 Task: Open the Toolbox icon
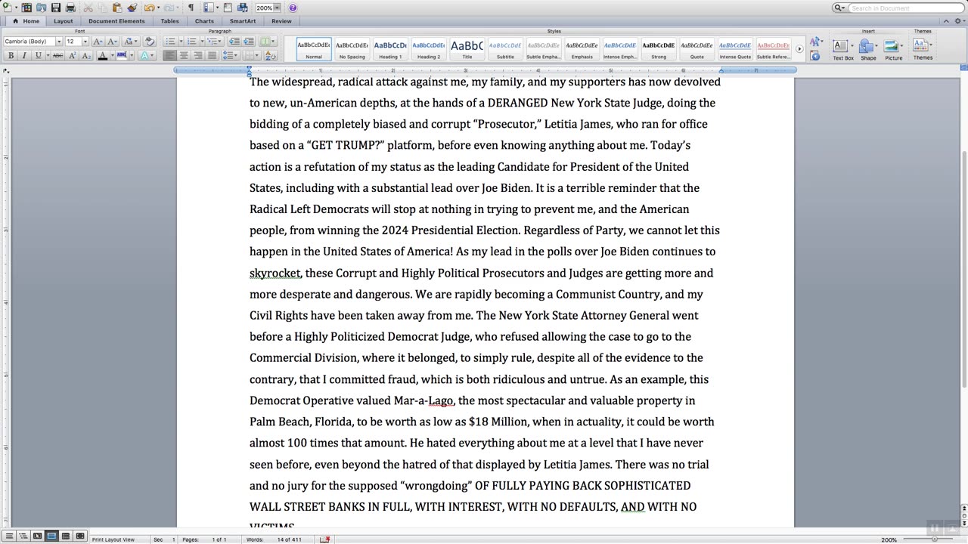pyautogui.click(x=228, y=8)
